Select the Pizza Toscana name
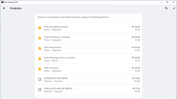This screenshot has width=177, height=99. [x=51, y=68]
